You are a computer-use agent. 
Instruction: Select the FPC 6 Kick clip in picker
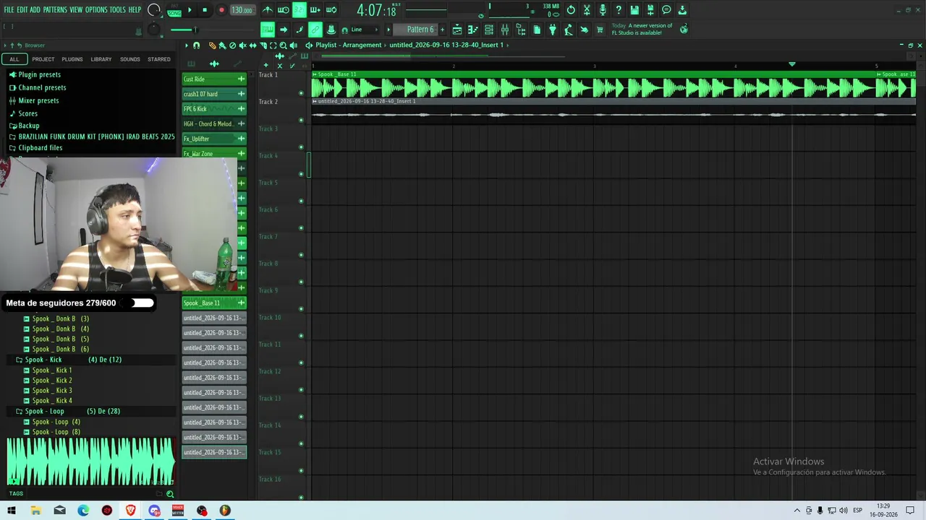click(x=214, y=109)
